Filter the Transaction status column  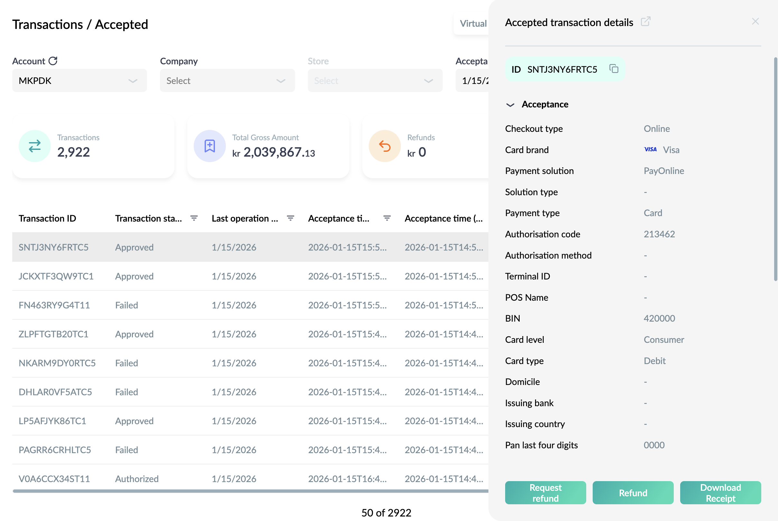point(194,218)
